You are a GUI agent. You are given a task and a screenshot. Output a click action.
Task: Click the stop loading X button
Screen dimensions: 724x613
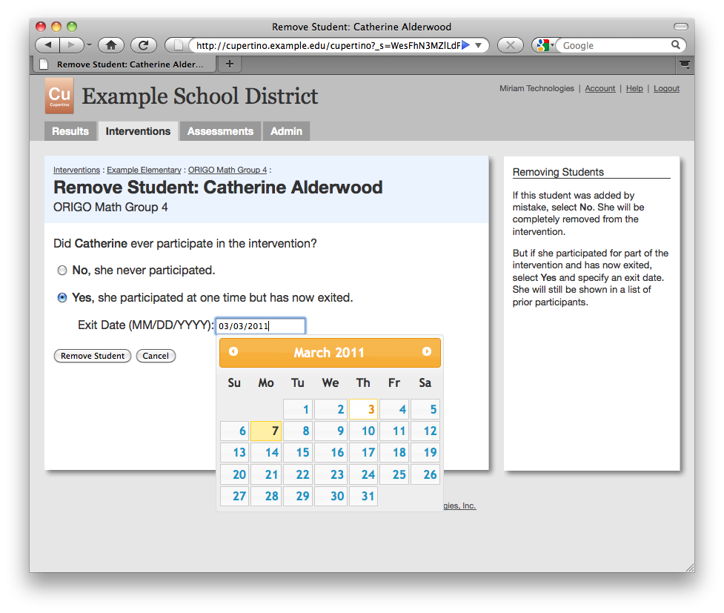[510, 45]
